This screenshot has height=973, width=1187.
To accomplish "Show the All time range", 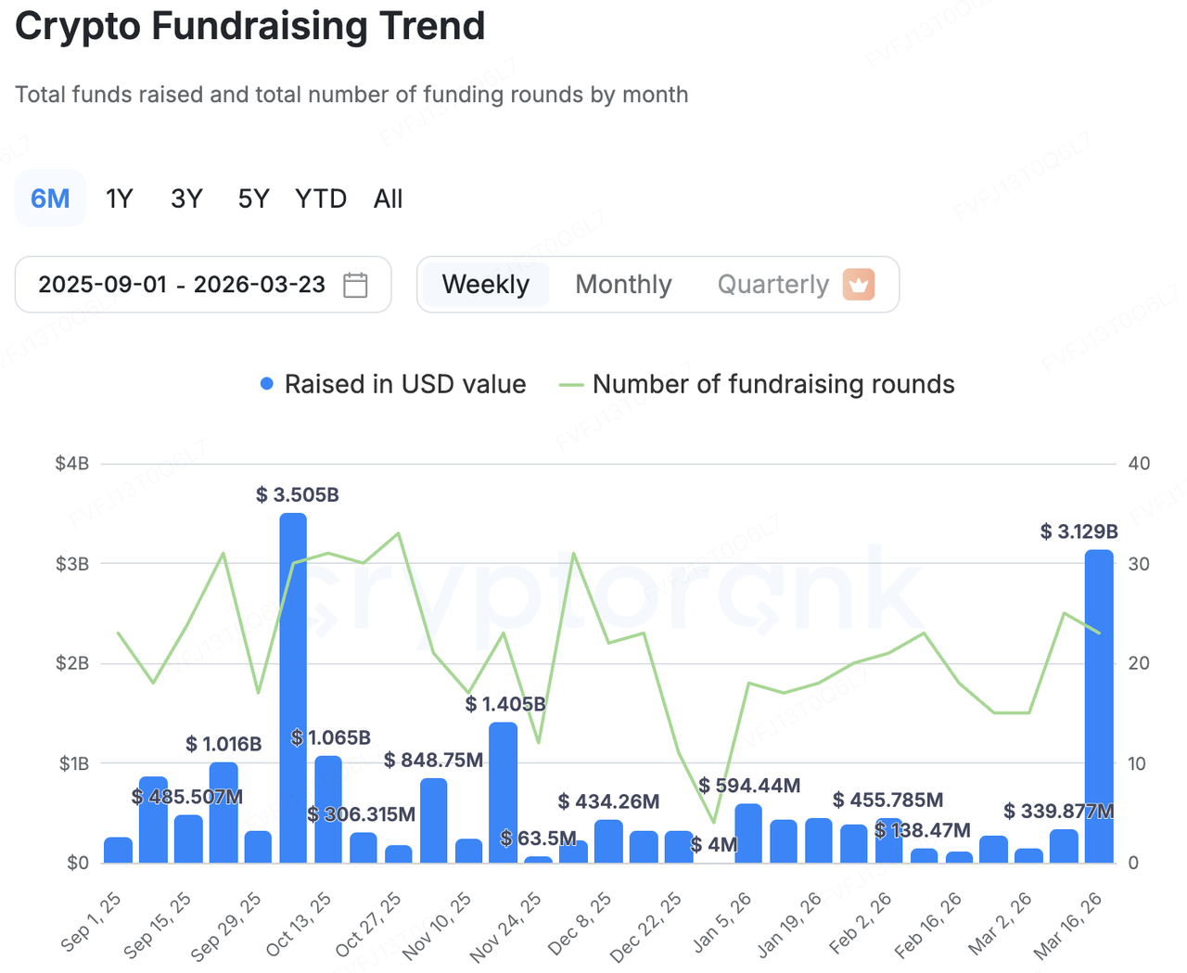I will click(388, 198).
